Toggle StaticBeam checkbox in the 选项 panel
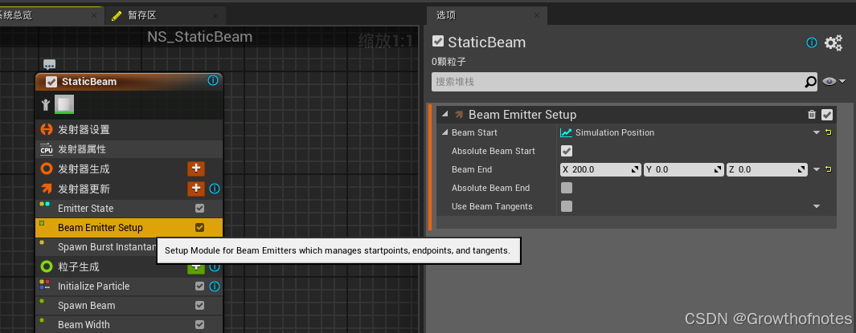 pyautogui.click(x=438, y=42)
